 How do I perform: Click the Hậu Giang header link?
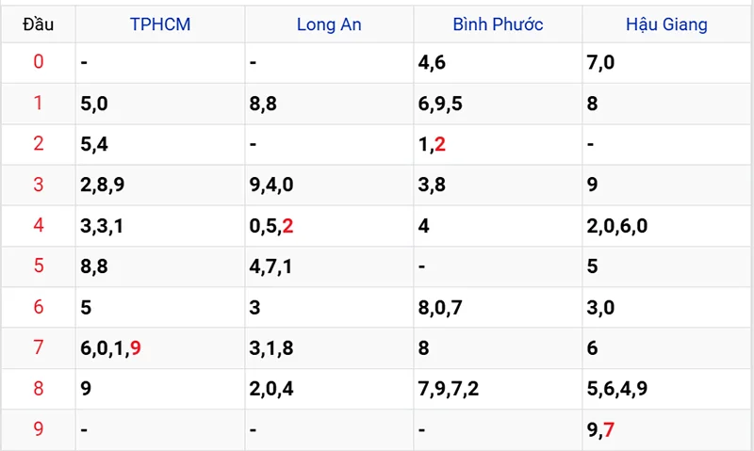click(x=666, y=24)
